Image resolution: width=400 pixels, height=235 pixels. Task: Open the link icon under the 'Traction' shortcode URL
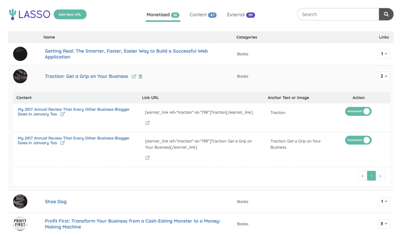(147, 123)
